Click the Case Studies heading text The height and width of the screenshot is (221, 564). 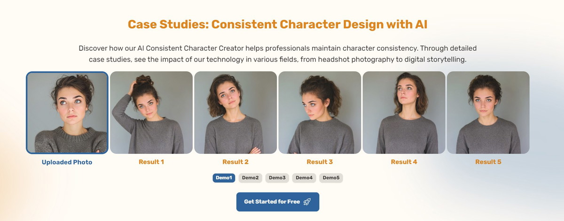tap(278, 24)
